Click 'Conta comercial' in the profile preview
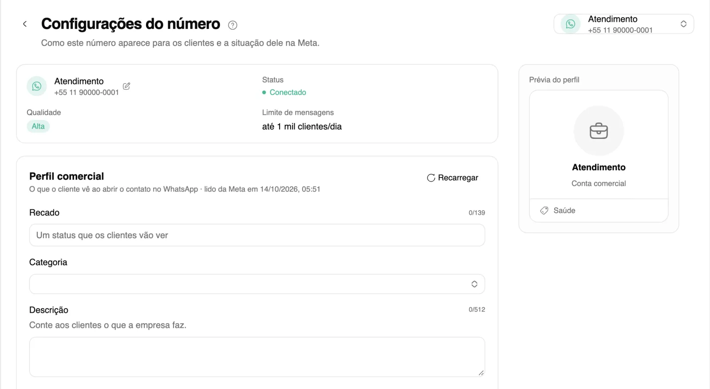The image size is (710, 389). coord(599,184)
